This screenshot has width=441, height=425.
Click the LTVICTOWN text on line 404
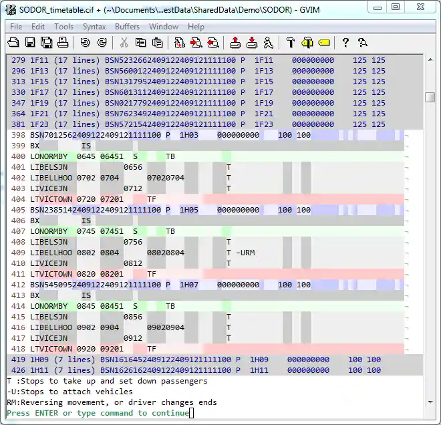tap(51, 199)
